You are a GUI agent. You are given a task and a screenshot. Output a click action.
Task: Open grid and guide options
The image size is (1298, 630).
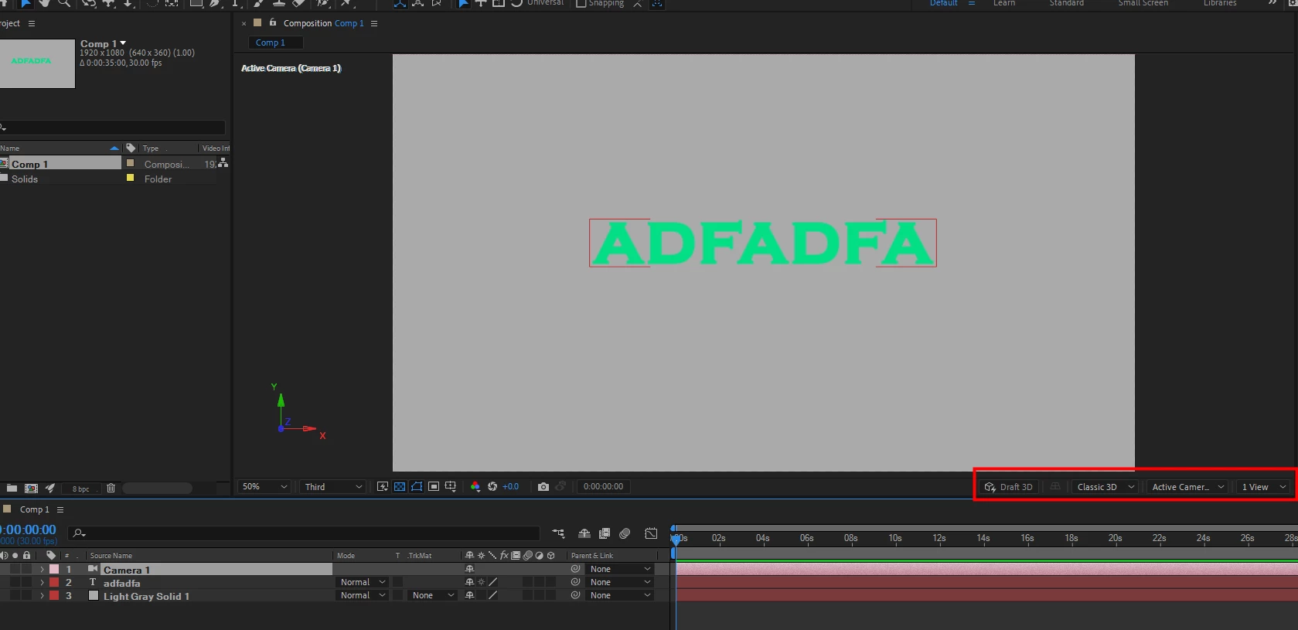451,486
